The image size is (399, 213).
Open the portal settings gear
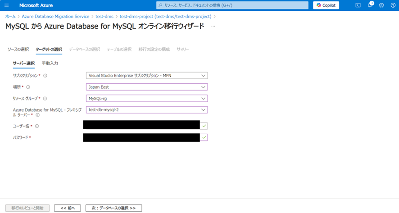tap(381, 5)
